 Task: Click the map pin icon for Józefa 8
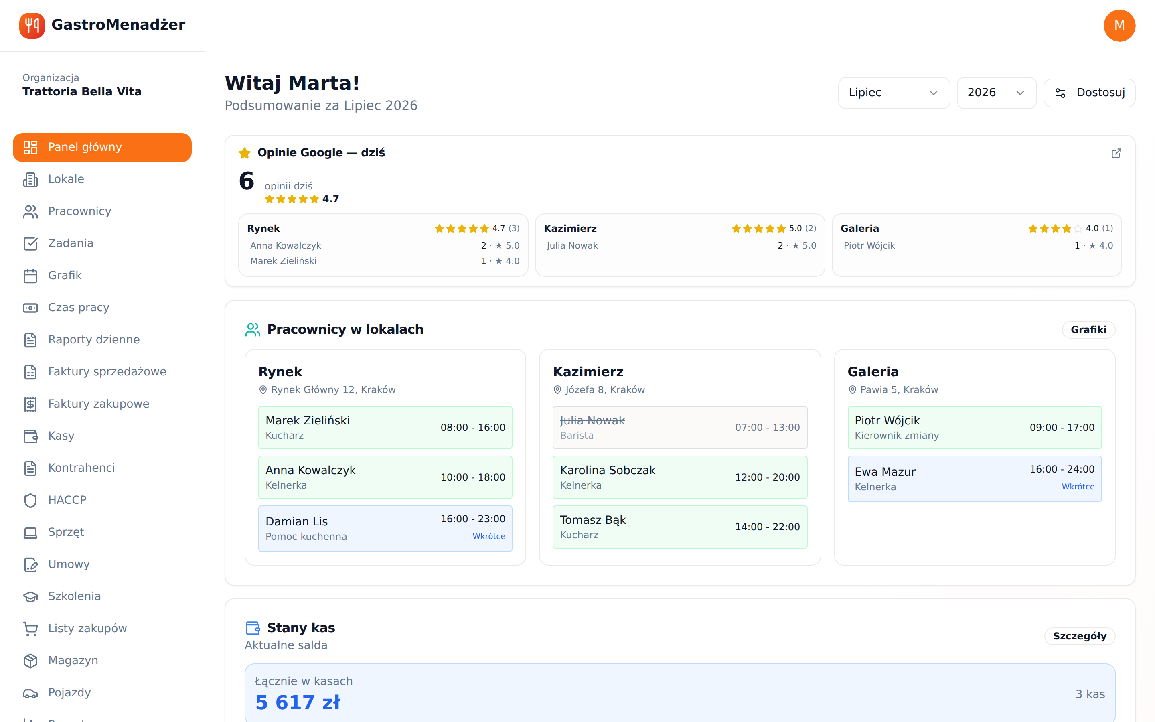click(557, 390)
